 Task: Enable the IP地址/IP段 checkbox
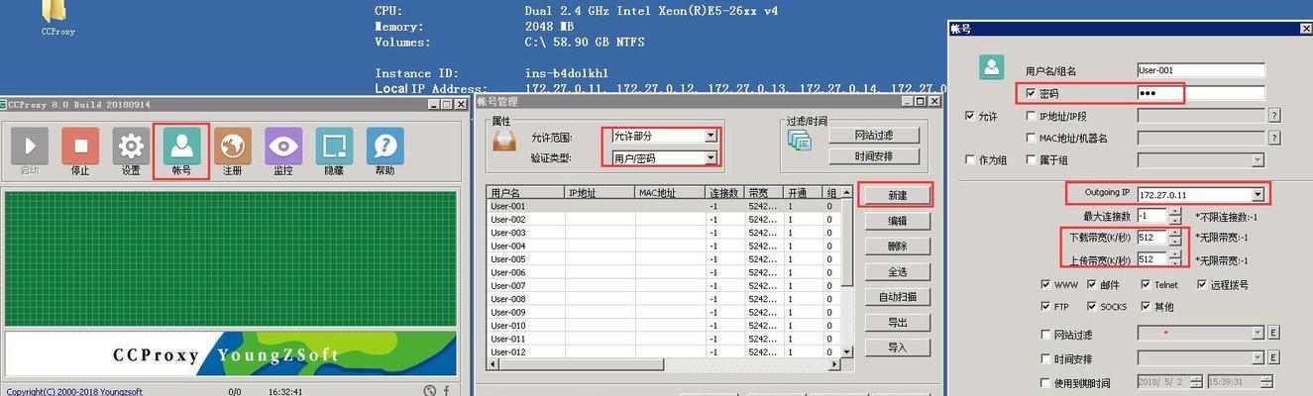click(1031, 116)
